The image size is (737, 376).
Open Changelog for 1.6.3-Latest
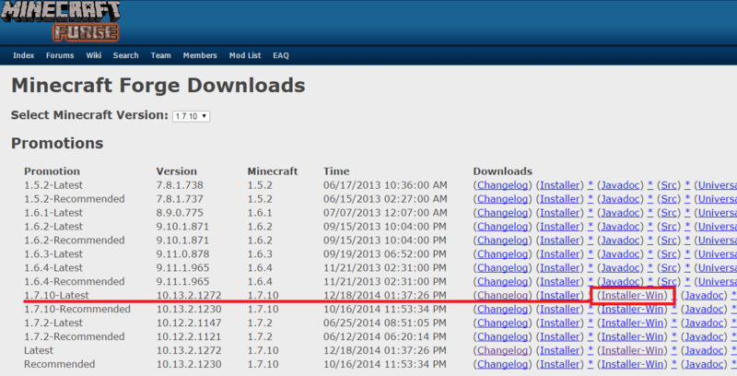(x=502, y=254)
